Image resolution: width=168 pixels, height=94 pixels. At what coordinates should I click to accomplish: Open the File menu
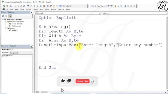(7, 9)
